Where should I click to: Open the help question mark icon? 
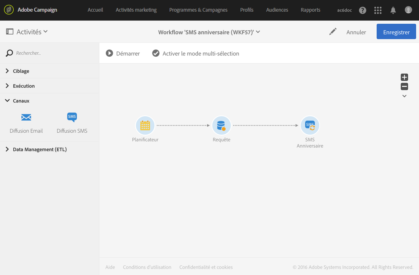click(x=362, y=10)
